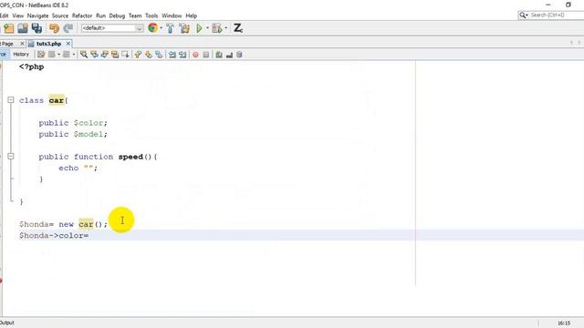The width and height of the screenshot is (584, 328).
Task: Open the search magnifier dropdown
Action: 524,15
